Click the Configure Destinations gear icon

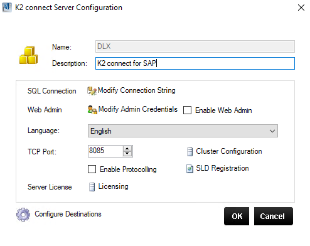[x=23, y=215]
